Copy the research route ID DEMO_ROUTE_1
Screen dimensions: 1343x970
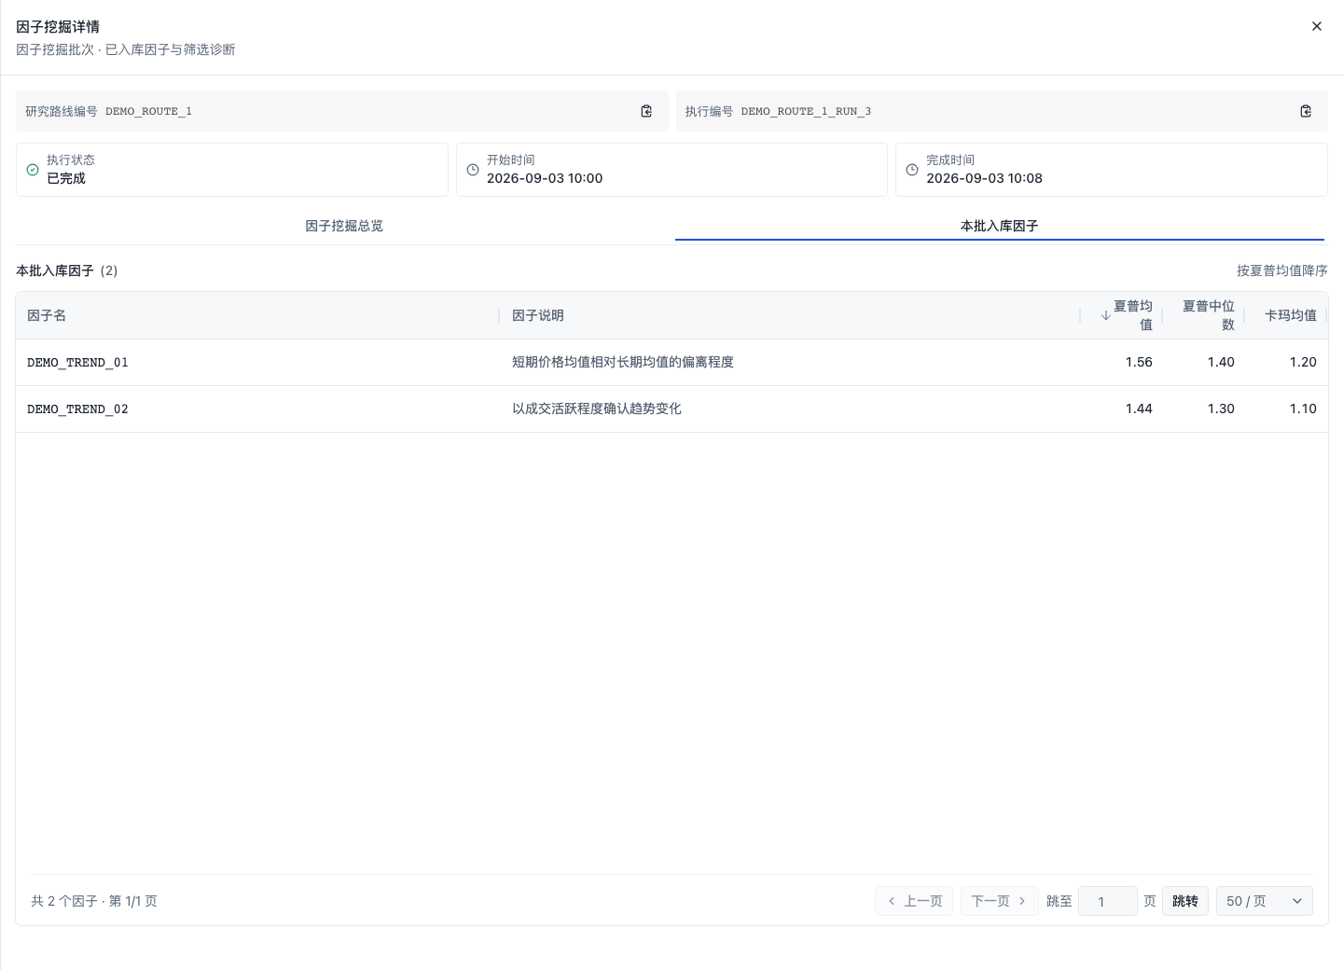pyautogui.click(x=646, y=111)
